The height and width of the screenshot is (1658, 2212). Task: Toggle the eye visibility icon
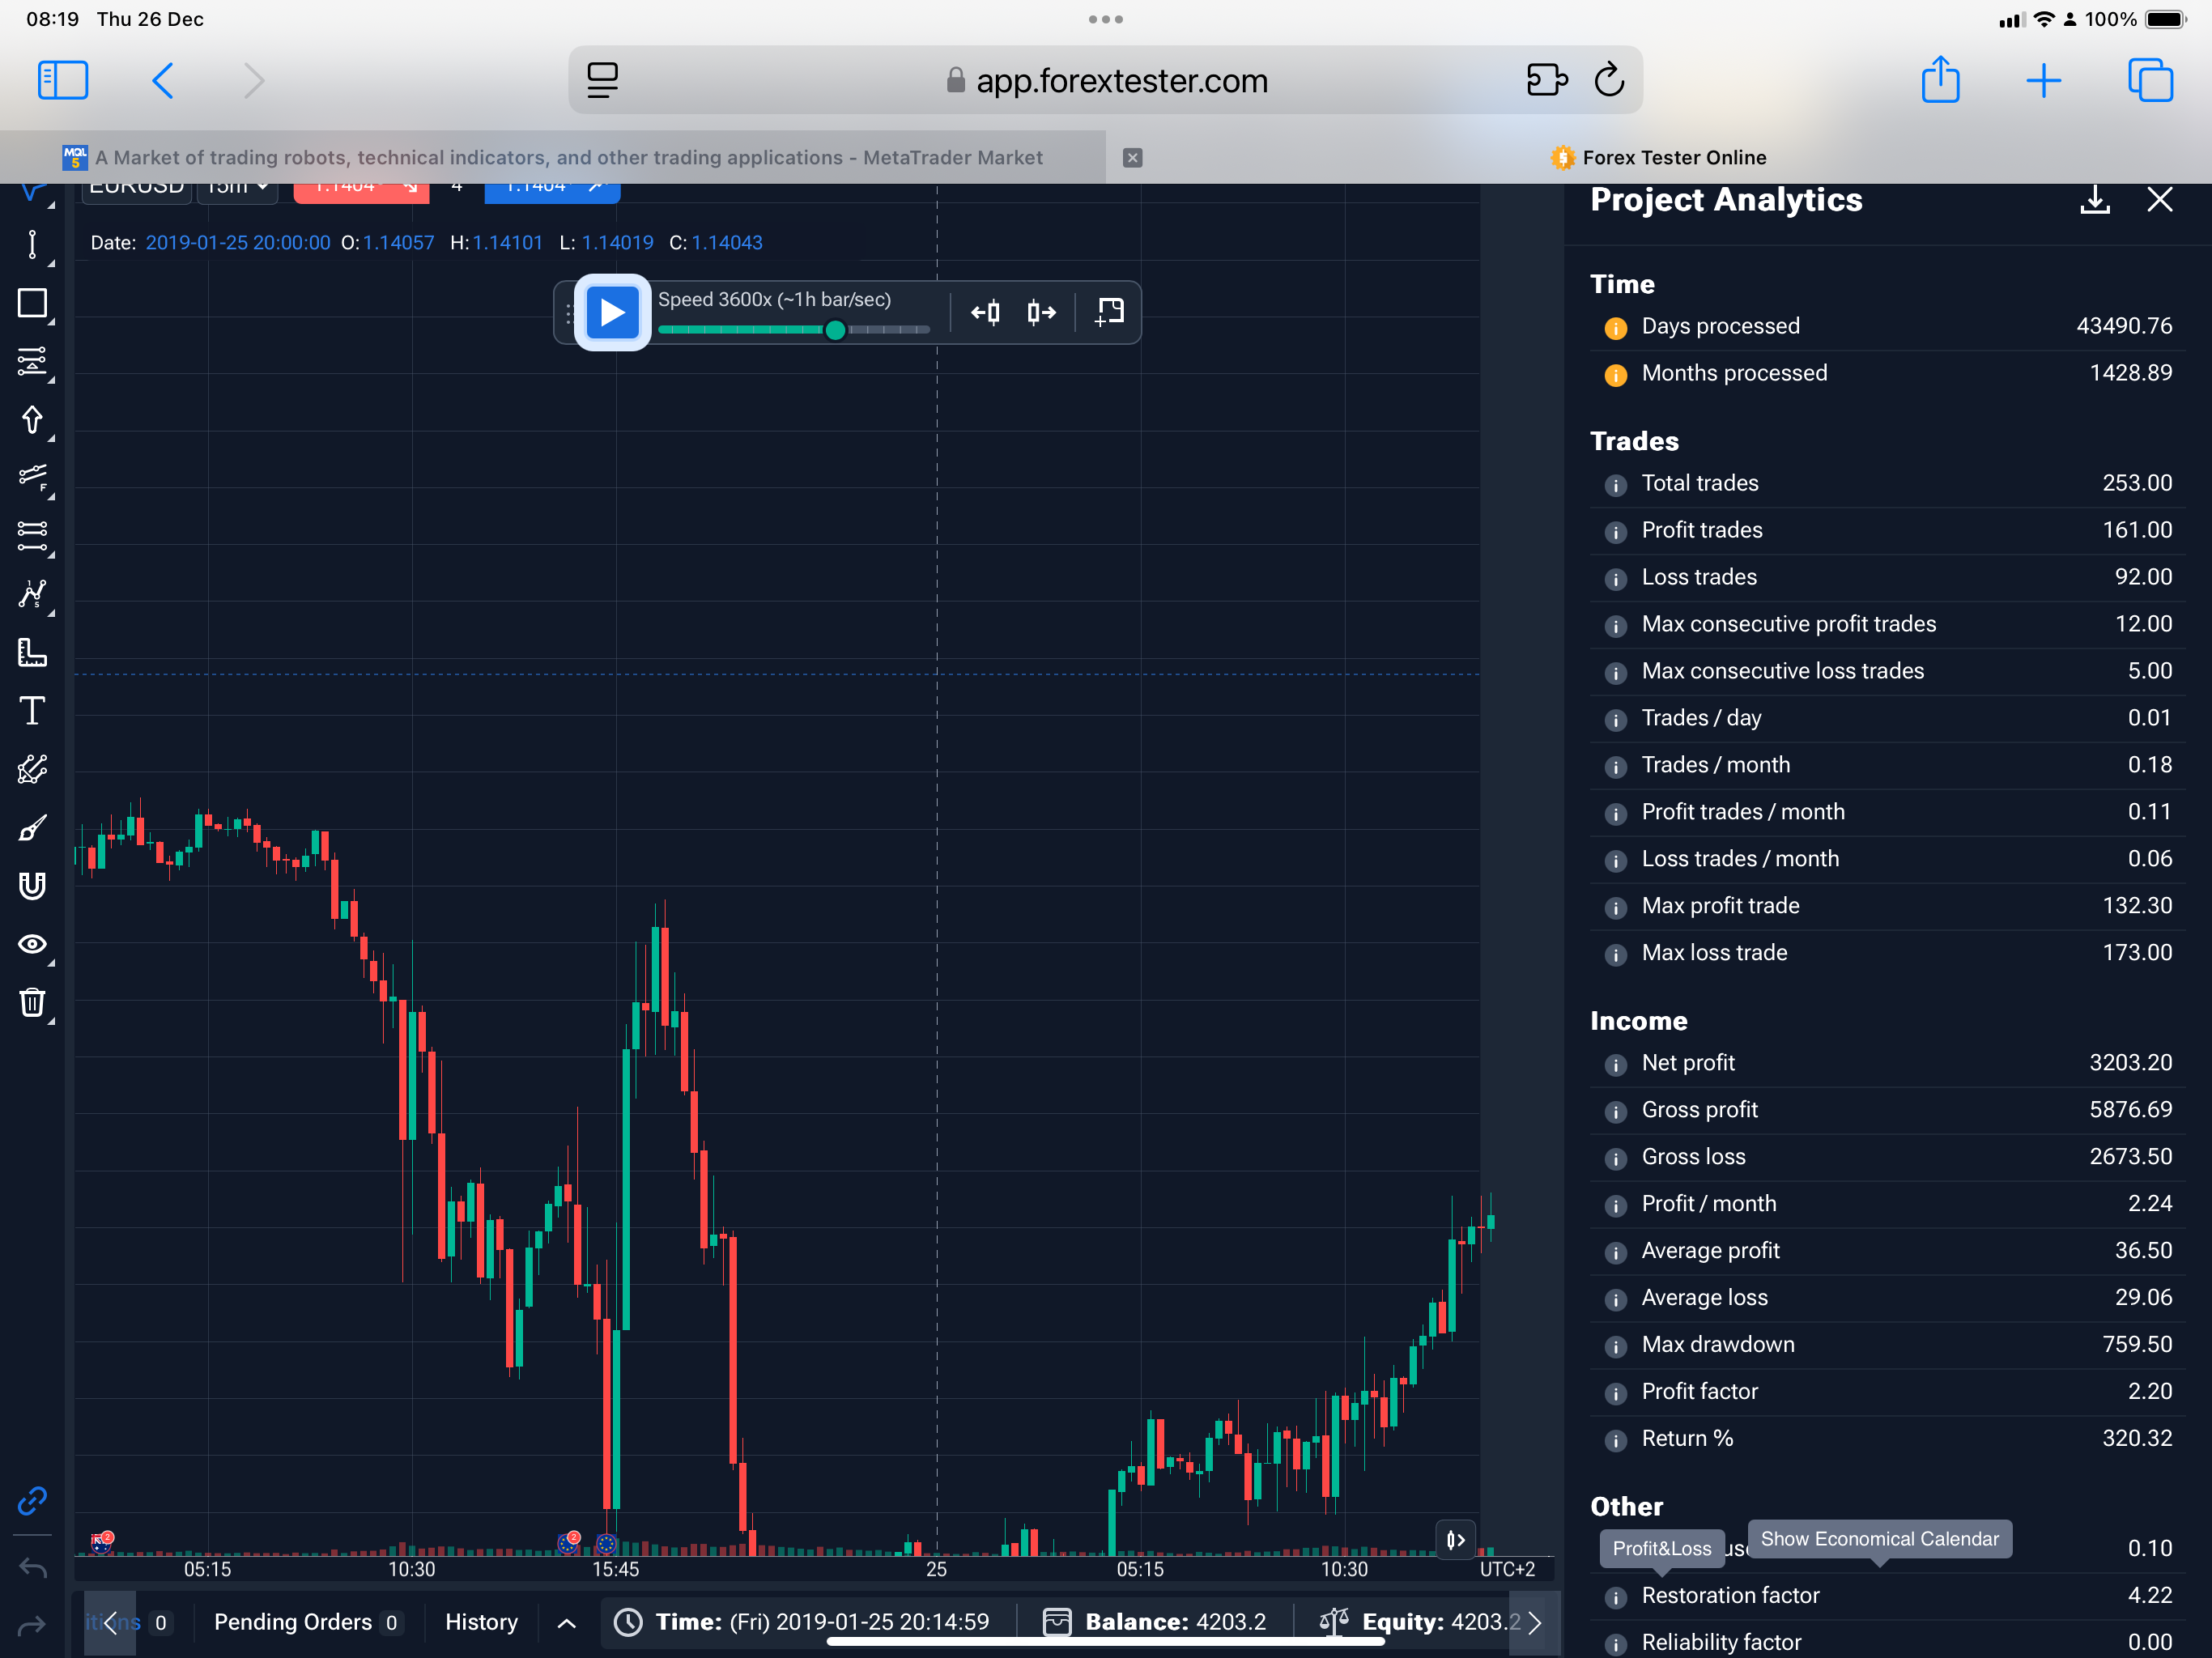click(x=32, y=944)
